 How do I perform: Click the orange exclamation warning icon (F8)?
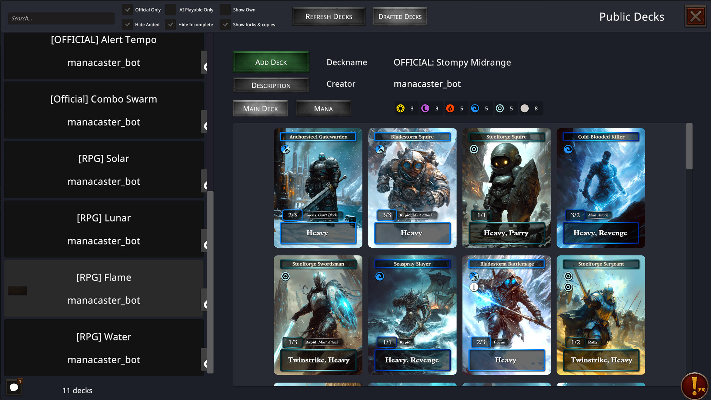click(694, 386)
